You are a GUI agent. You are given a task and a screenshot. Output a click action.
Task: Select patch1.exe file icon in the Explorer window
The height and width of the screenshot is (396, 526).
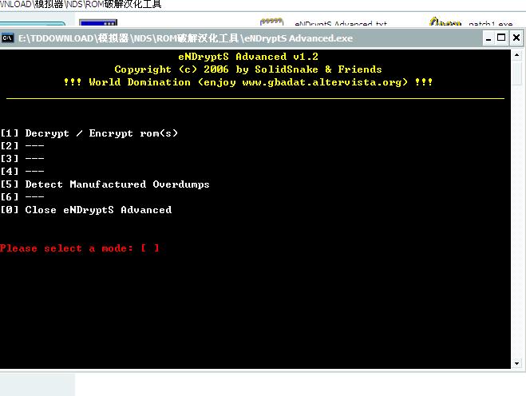pos(445,22)
